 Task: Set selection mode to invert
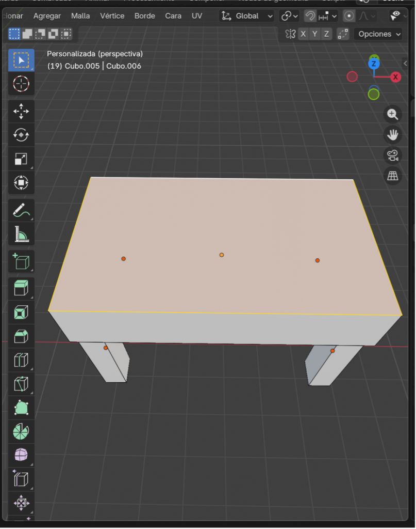tap(53, 34)
